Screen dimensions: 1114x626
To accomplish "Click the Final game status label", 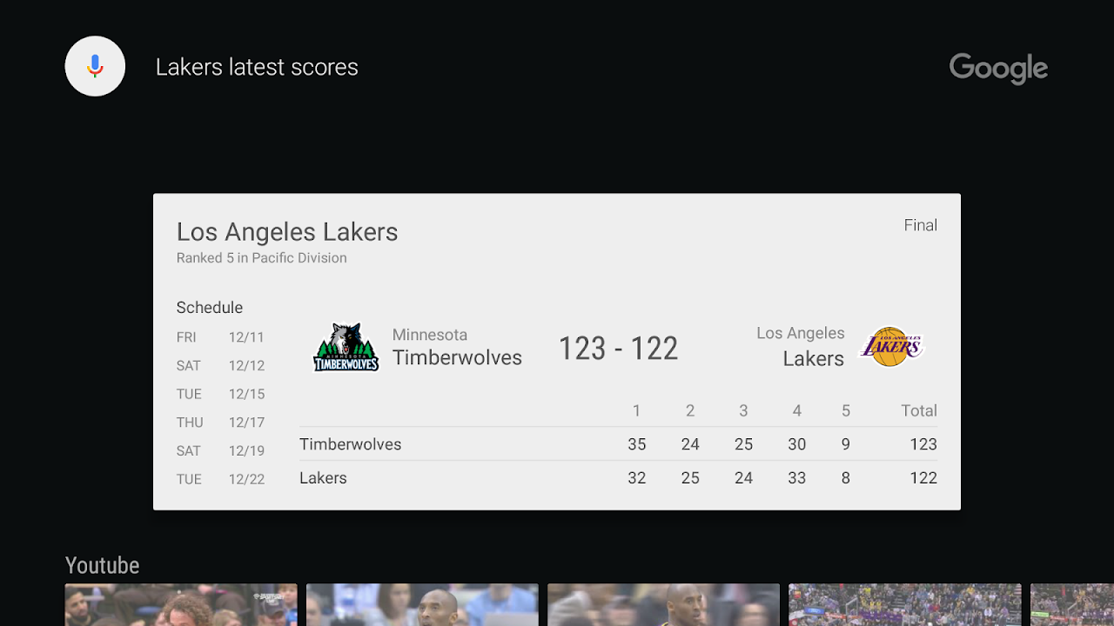I will pos(921,225).
